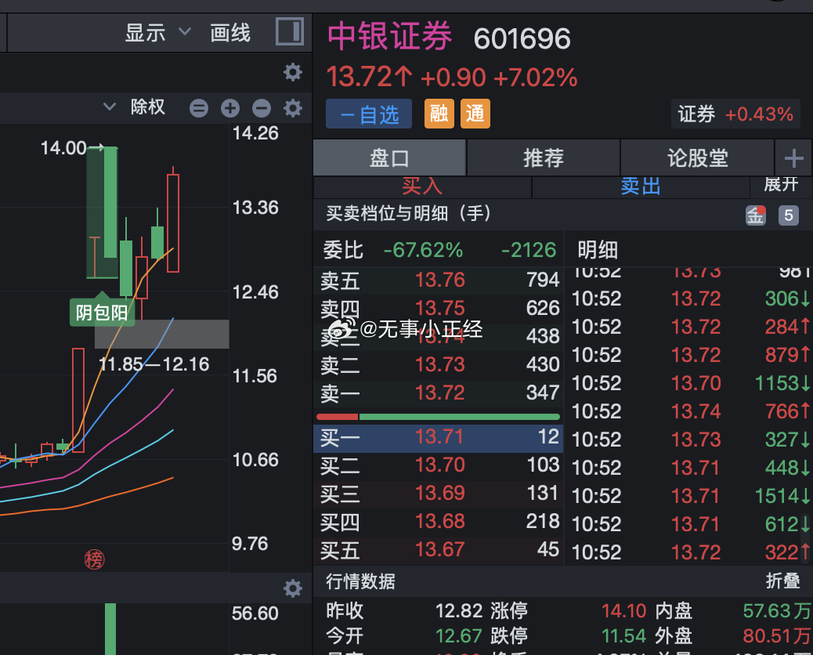Select the 画线 drawing tool
The image size is (813, 655).
(230, 33)
